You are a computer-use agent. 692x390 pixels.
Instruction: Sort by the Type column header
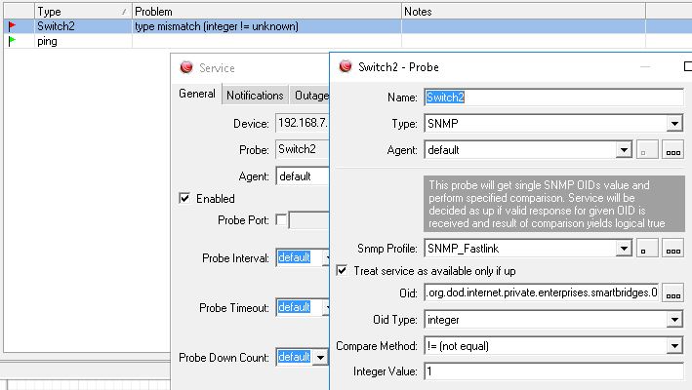pos(83,12)
